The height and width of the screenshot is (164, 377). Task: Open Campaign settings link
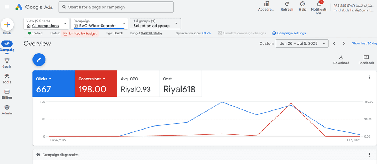click(289, 33)
